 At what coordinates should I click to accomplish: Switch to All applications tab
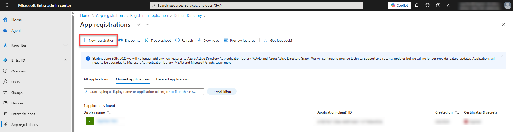pos(96,79)
